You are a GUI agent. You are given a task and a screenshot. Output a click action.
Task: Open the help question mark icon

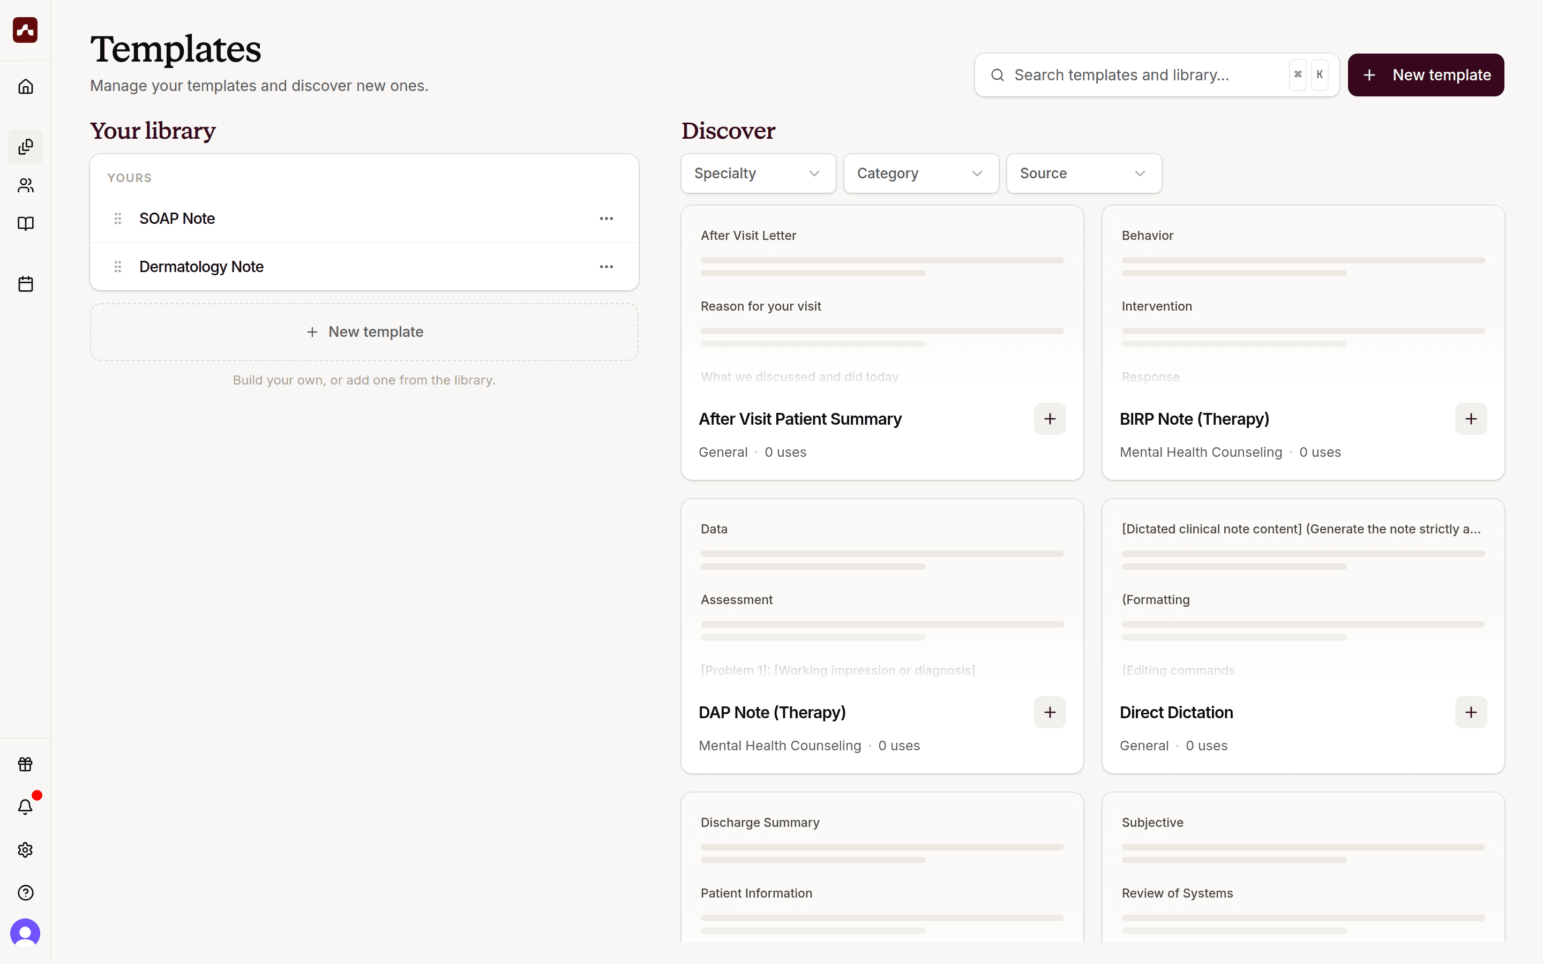pyautogui.click(x=26, y=893)
